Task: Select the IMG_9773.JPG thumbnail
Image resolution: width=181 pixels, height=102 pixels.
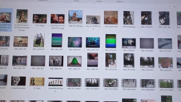Action: pyautogui.click(x=165, y=44)
